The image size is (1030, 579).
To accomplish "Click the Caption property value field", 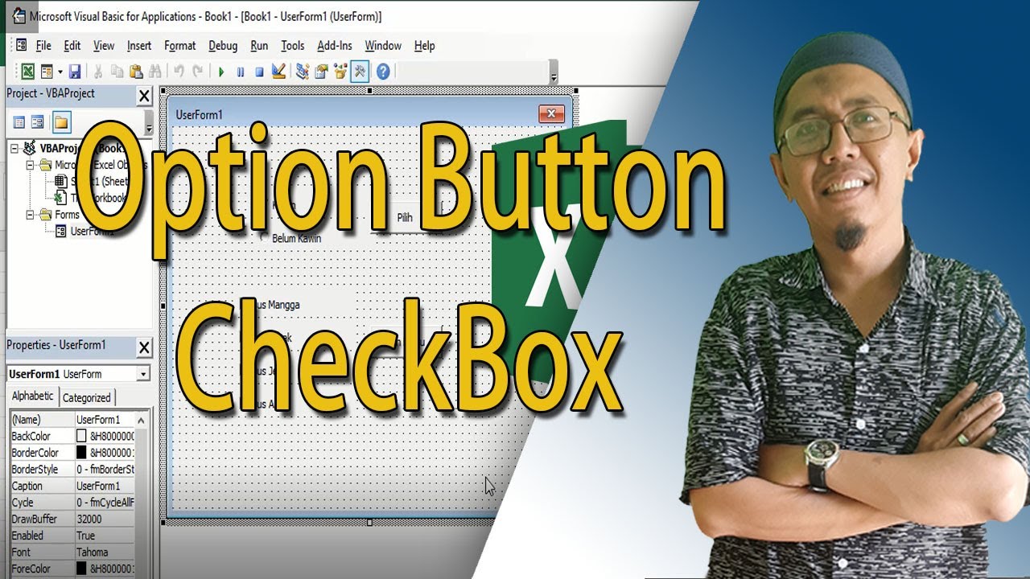I will tap(105, 486).
